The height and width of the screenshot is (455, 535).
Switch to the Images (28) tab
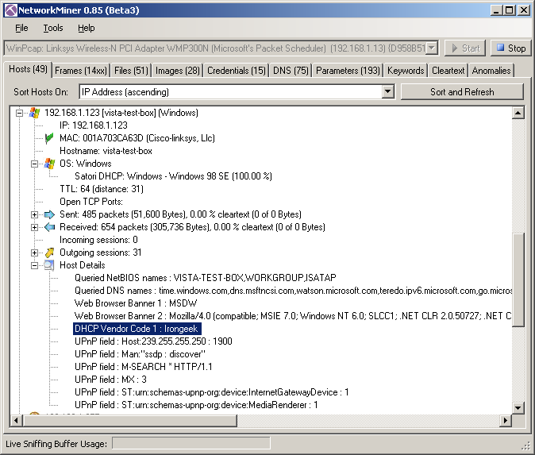click(x=178, y=71)
